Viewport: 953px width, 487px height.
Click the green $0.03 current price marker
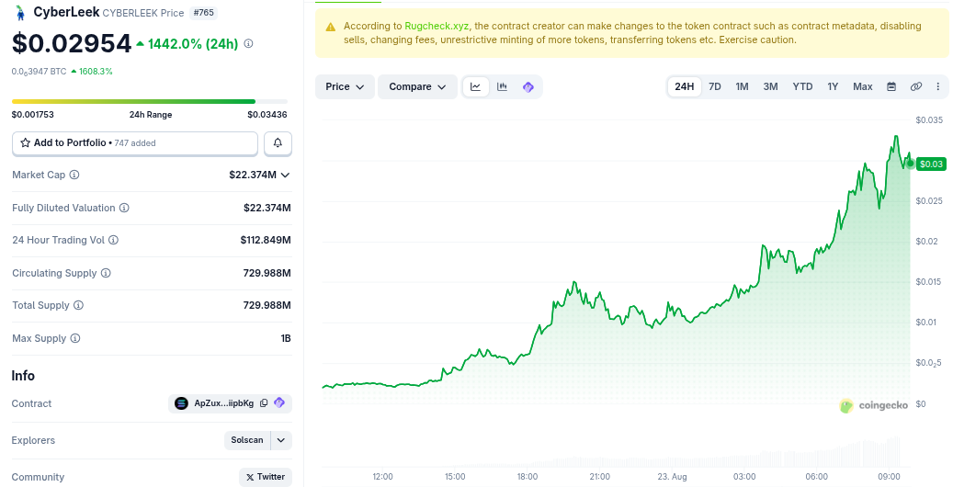(931, 164)
